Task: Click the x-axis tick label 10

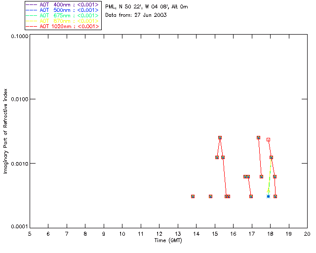Action: tap(122, 234)
